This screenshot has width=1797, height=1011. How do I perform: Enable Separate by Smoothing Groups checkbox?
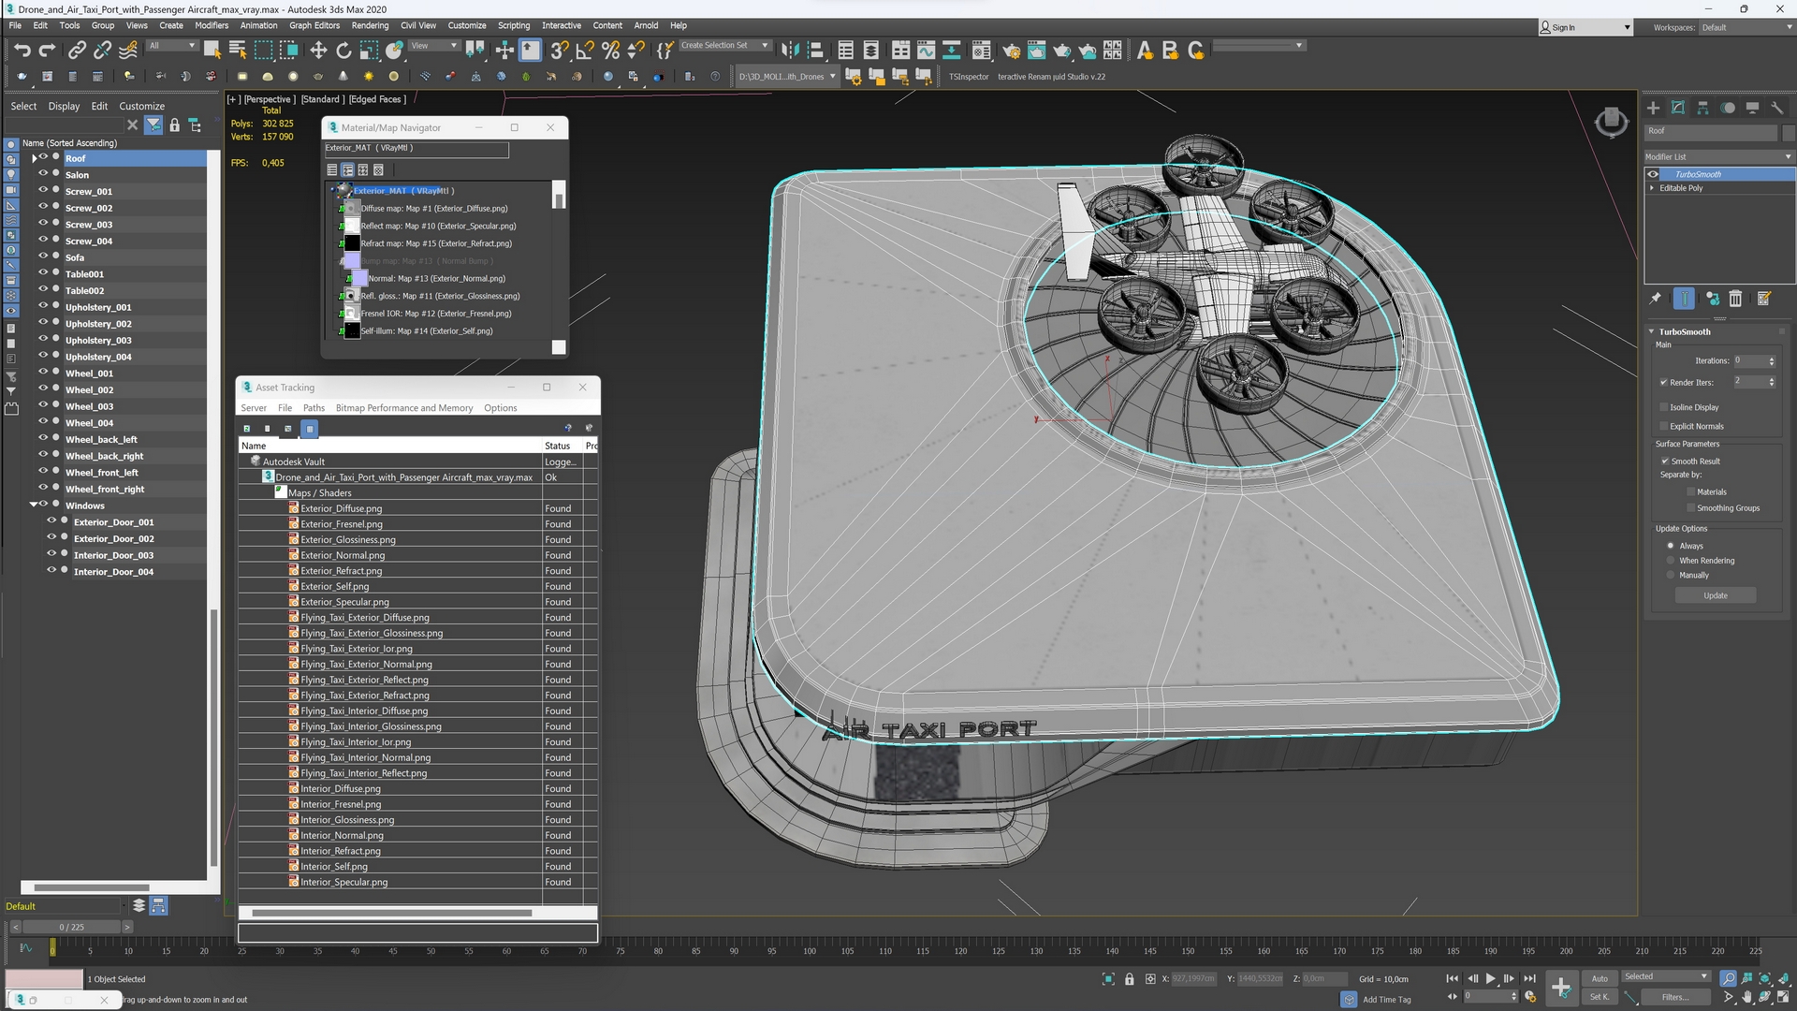point(1690,508)
